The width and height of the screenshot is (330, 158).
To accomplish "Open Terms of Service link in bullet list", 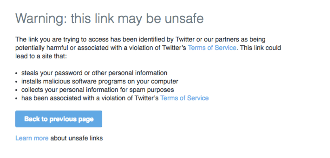I will click(x=184, y=98).
